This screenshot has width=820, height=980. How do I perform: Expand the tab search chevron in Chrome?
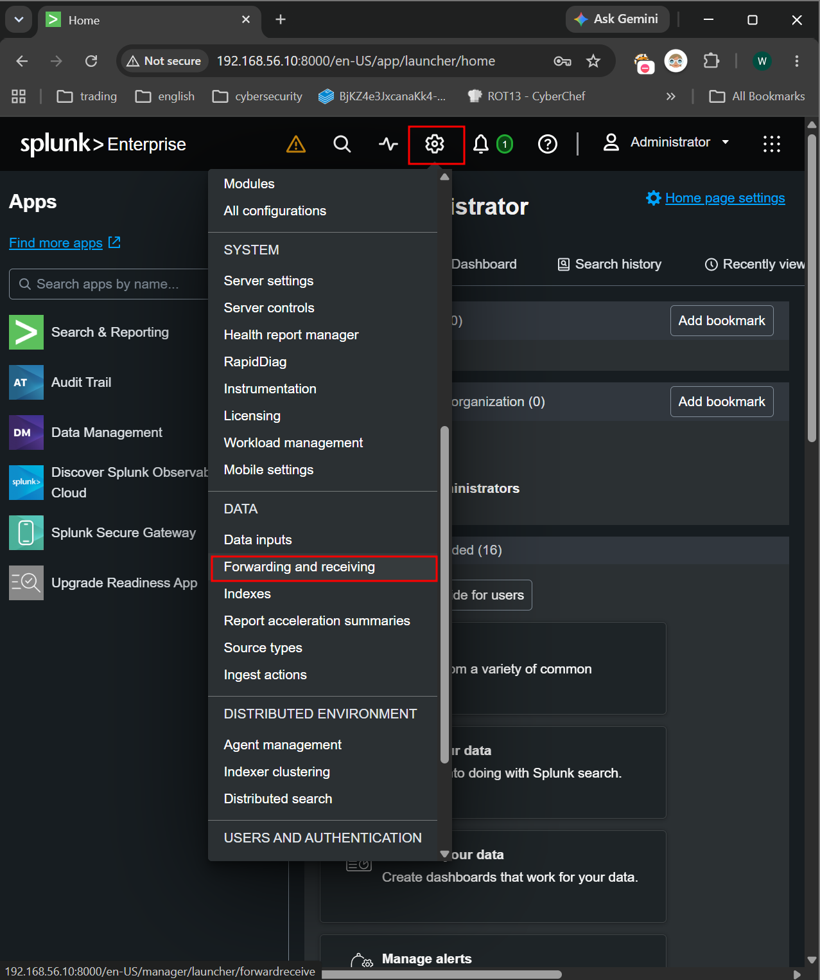(19, 19)
